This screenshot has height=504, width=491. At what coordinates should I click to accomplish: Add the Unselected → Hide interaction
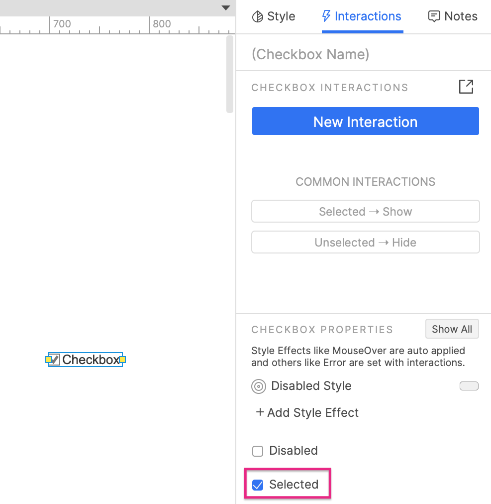tap(366, 243)
